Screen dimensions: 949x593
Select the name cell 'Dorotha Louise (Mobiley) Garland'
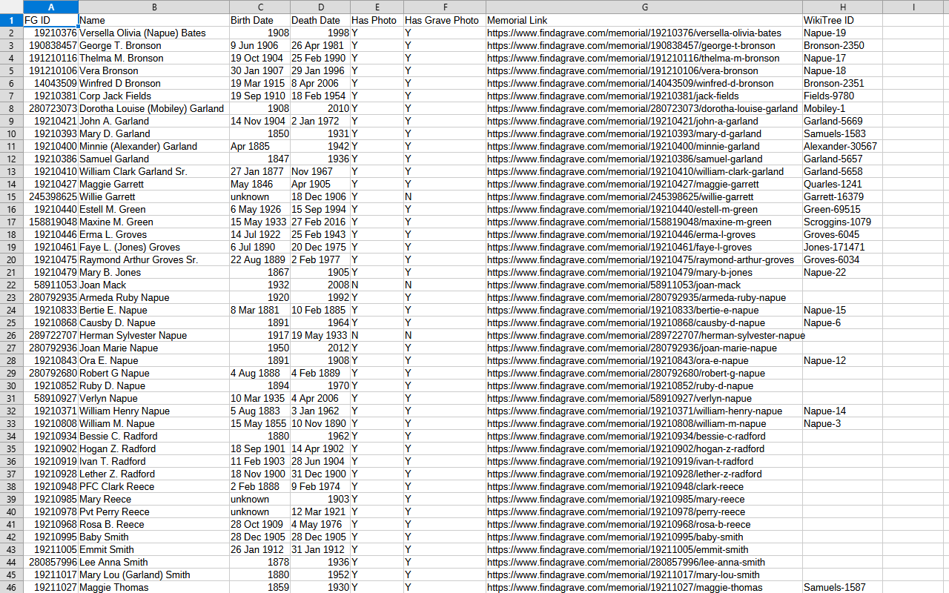(x=153, y=108)
